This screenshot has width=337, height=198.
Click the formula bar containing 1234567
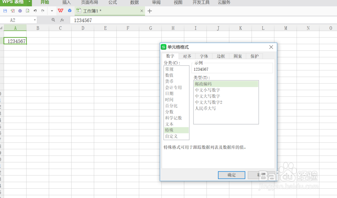coord(203,21)
